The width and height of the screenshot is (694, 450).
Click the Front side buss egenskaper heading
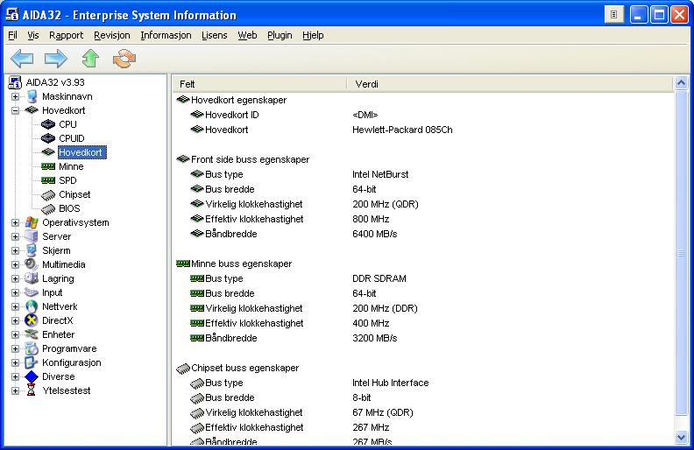tap(250, 159)
